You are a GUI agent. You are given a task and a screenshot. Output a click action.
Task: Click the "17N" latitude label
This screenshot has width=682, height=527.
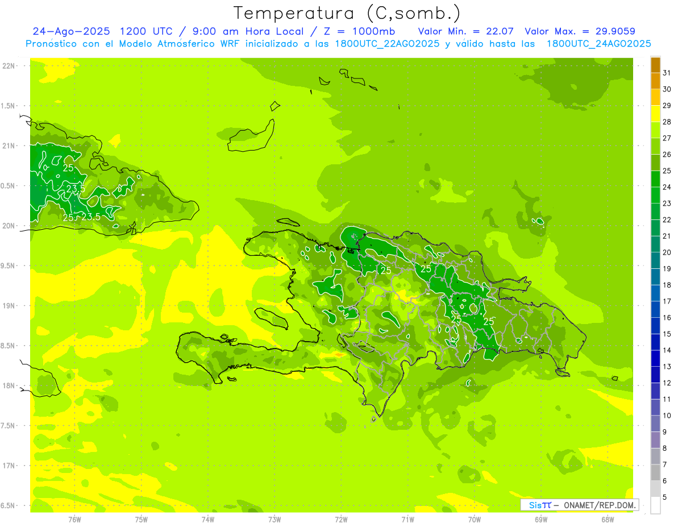point(9,466)
